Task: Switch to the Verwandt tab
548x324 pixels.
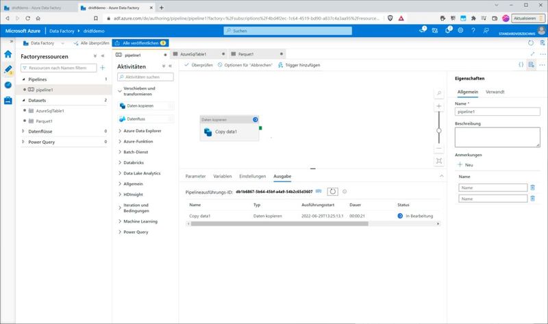Action: [x=495, y=92]
